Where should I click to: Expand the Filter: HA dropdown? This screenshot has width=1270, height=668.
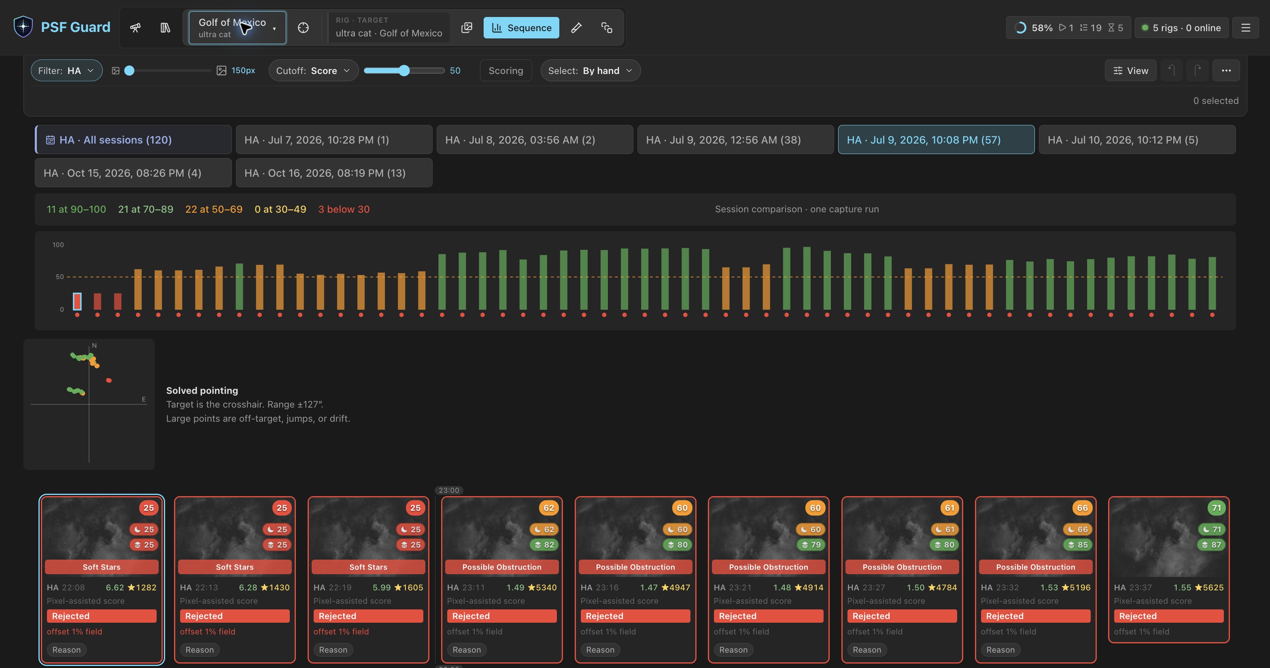pyautogui.click(x=66, y=70)
